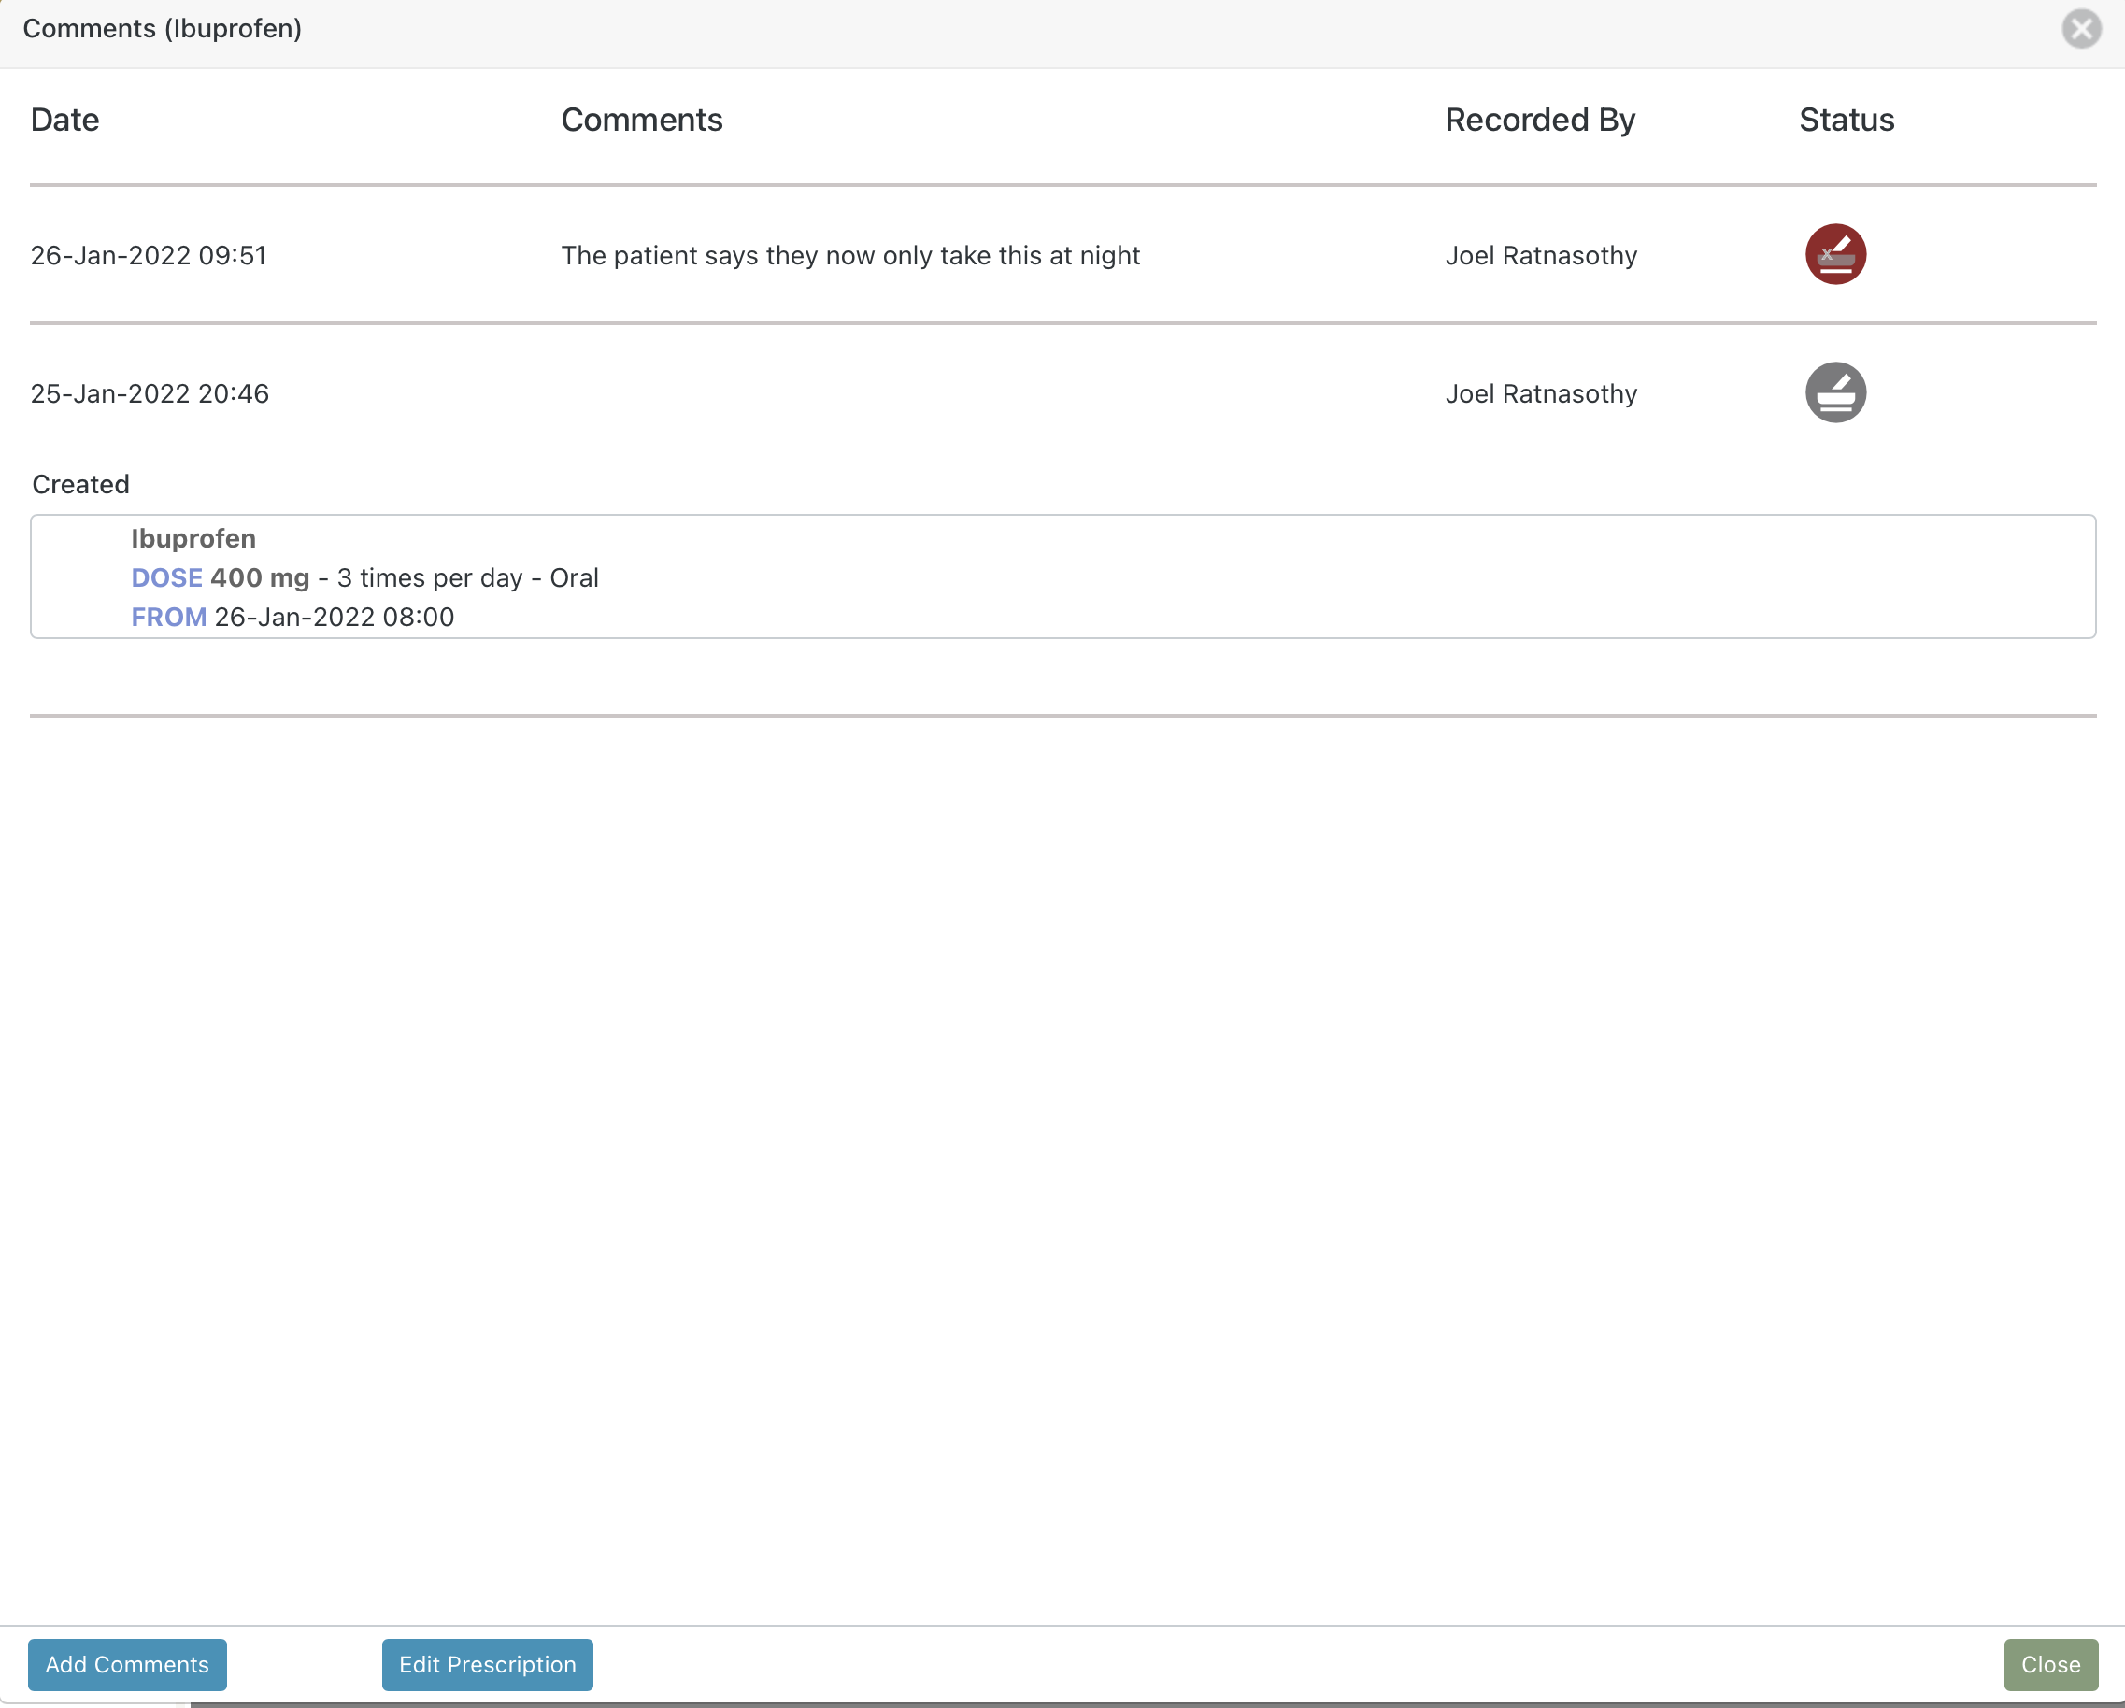Click the green Close button

(x=2050, y=1664)
